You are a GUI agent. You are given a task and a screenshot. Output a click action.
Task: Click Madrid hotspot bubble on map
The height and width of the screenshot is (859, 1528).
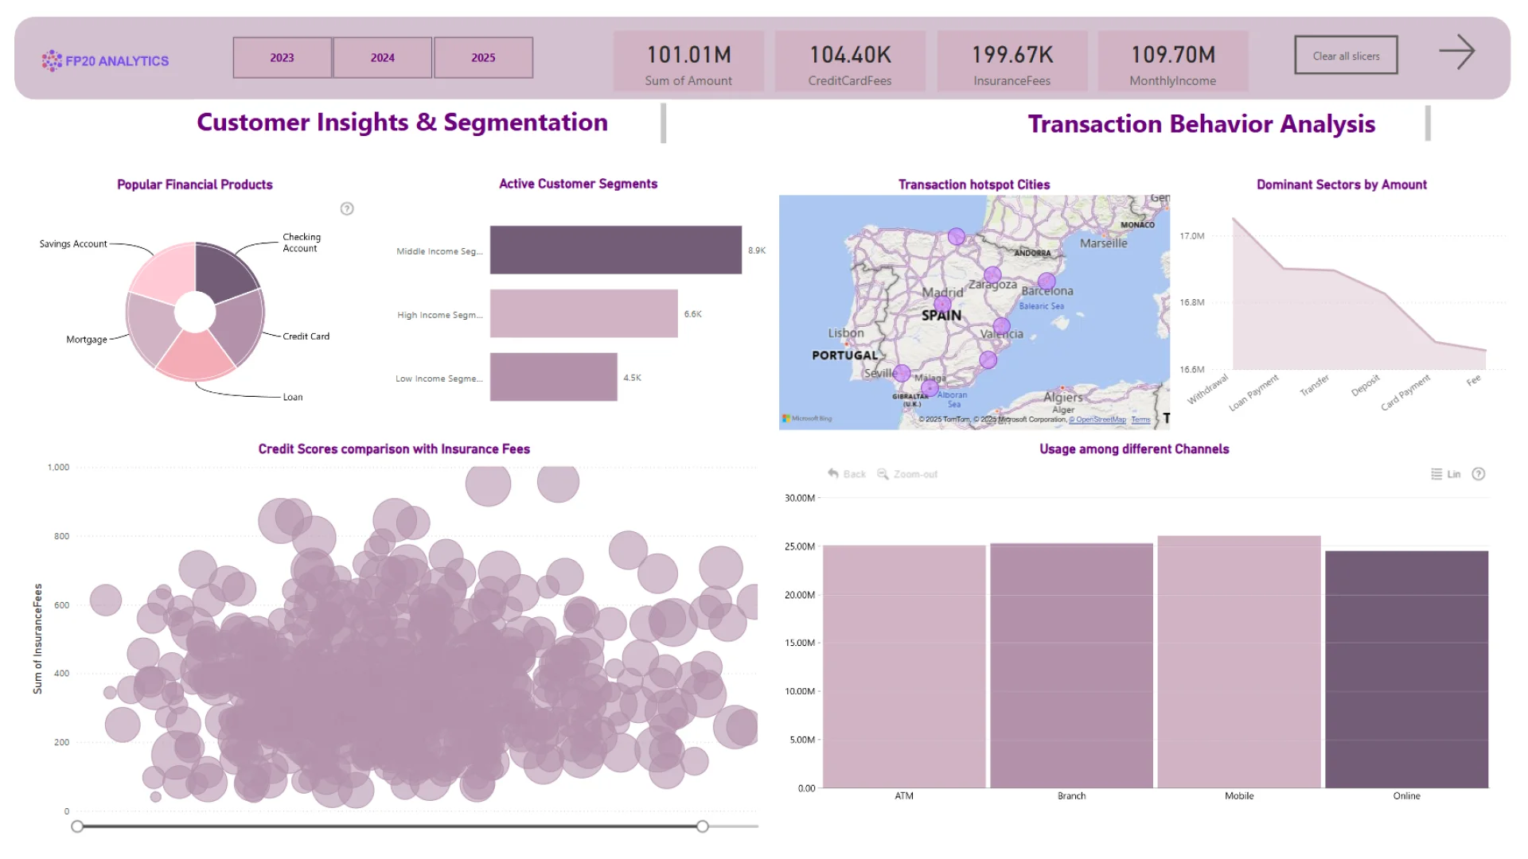(942, 304)
